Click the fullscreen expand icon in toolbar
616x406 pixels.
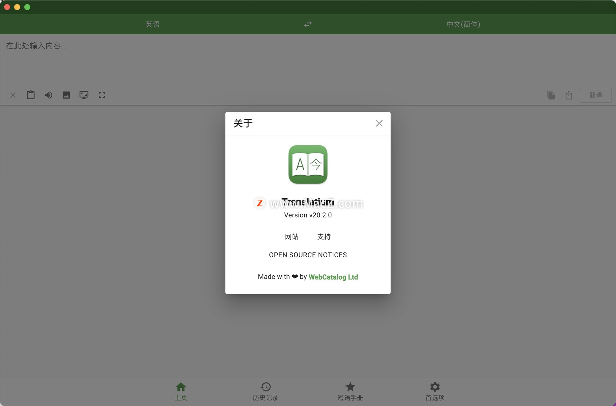[101, 95]
